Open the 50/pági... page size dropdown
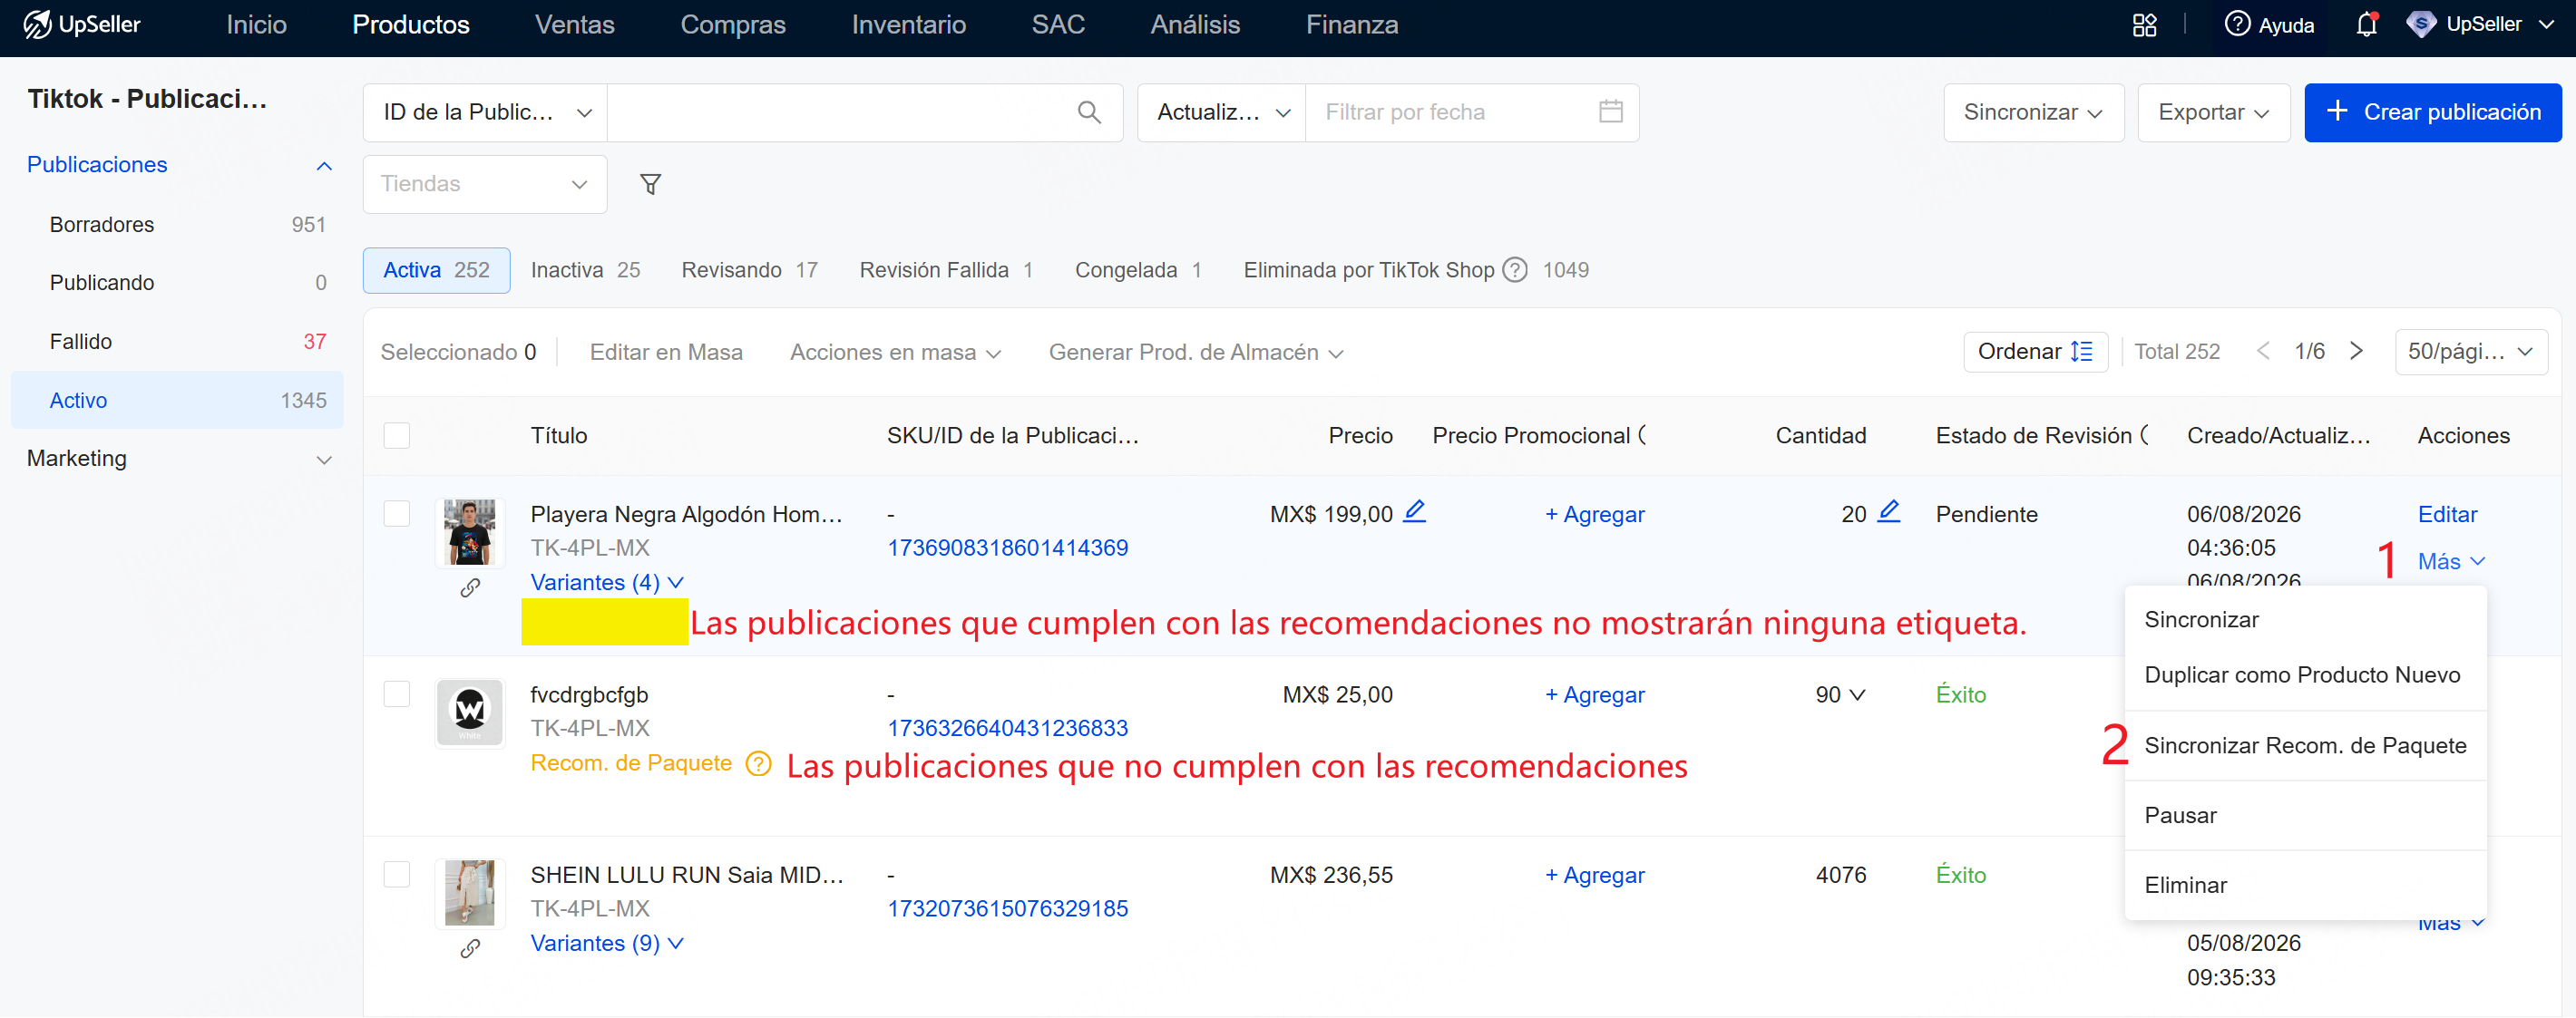 coord(2470,352)
